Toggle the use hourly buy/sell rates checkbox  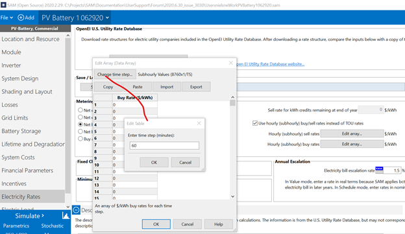(x=255, y=123)
